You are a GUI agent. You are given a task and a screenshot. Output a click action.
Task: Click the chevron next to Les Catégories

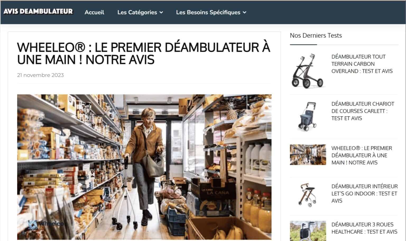coord(161,12)
